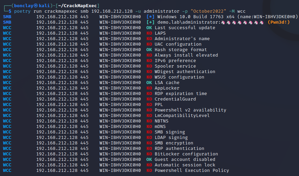Screen dimensions: 299x176
Task: Click '(name:WIN-IBHV3DKE0H0)' in the first SMB line
Action: pos(268,17)
